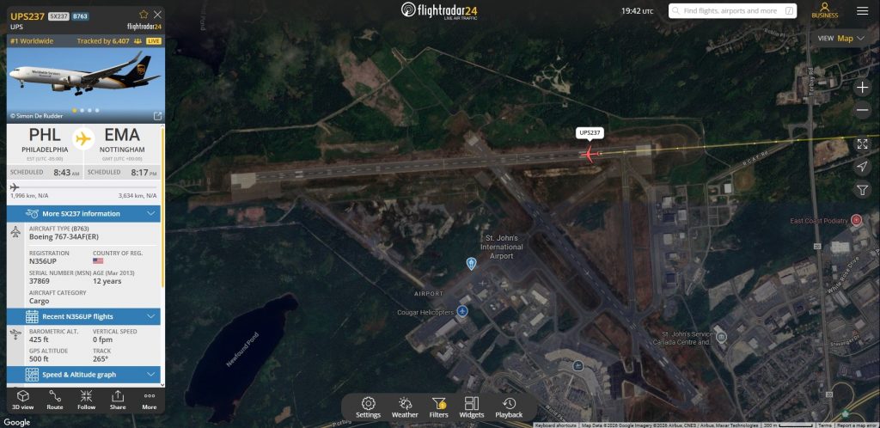Image resolution: width=880 pixels, height=428 pixels.
Task: Click the flight progress bar
Action: tap(83, 186)
